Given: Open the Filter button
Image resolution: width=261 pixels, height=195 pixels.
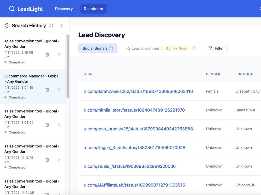Looking at the screenshot, I should click(216, 48).
